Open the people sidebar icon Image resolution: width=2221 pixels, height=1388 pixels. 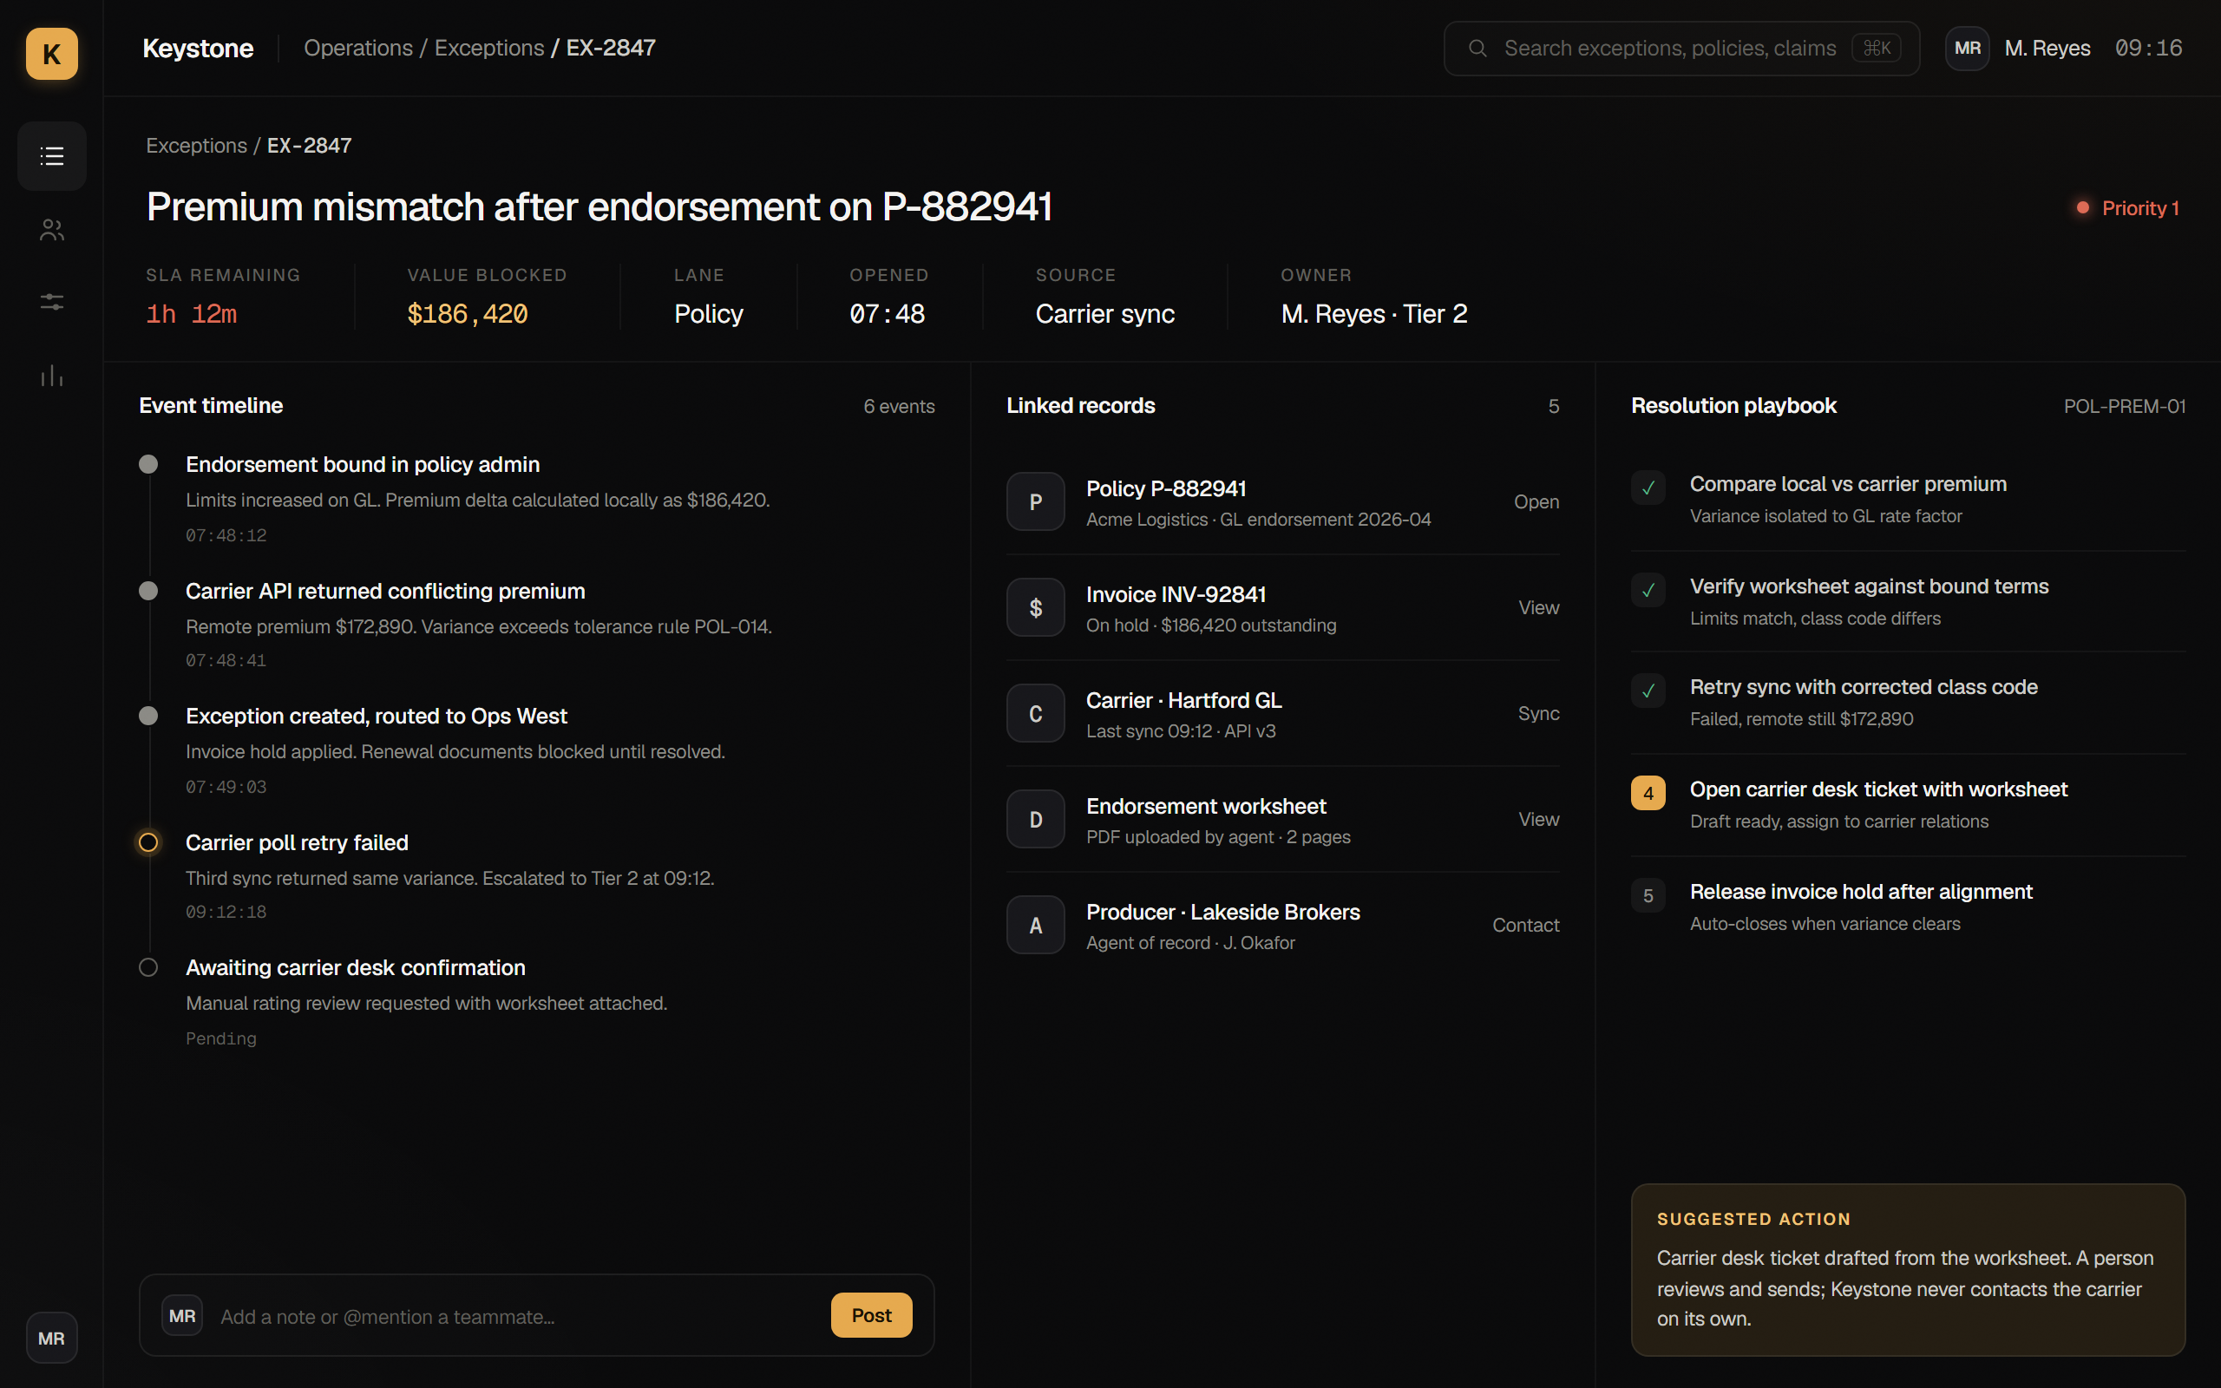(51, 230)
